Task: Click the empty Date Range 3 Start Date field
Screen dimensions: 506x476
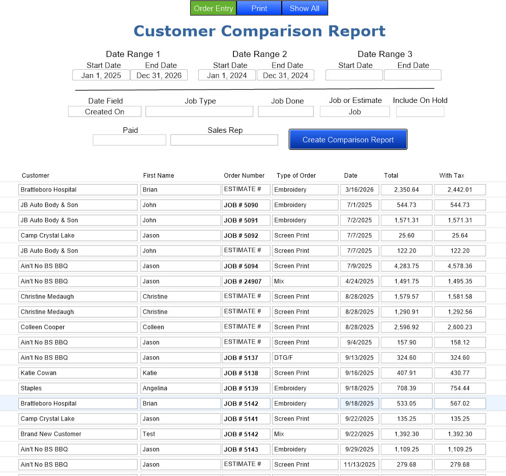Action: pyautogui.click(x=354, y=75)
